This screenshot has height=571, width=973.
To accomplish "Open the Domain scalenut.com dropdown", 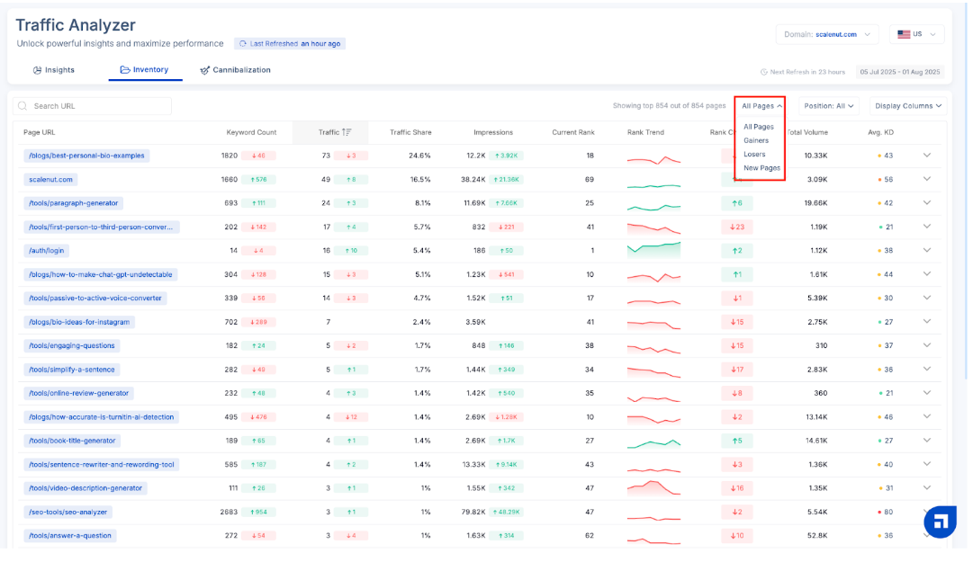I will point(827,34).
